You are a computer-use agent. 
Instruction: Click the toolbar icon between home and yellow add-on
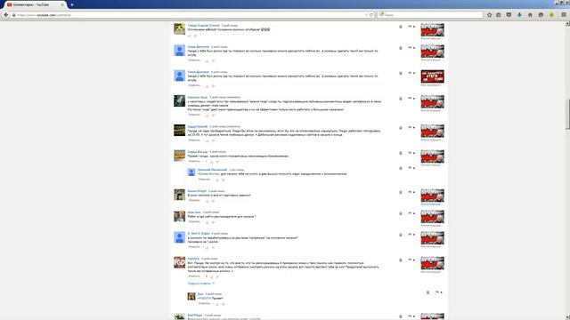pos(541,15)
